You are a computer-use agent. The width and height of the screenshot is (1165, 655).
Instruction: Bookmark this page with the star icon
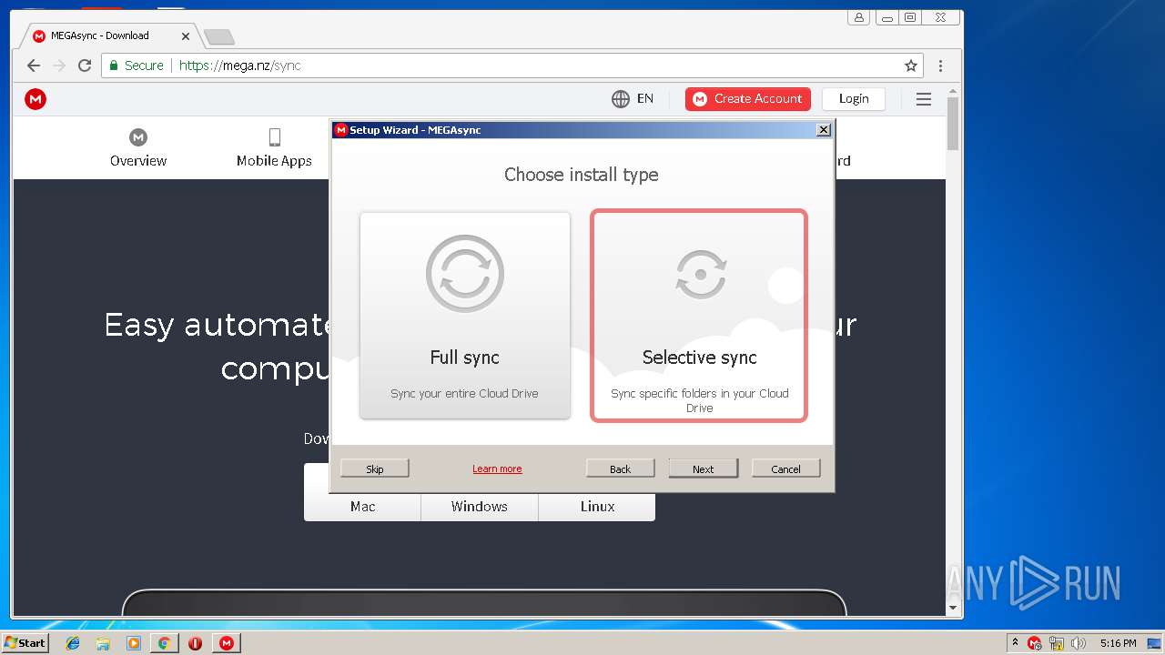tap(910, 65)
